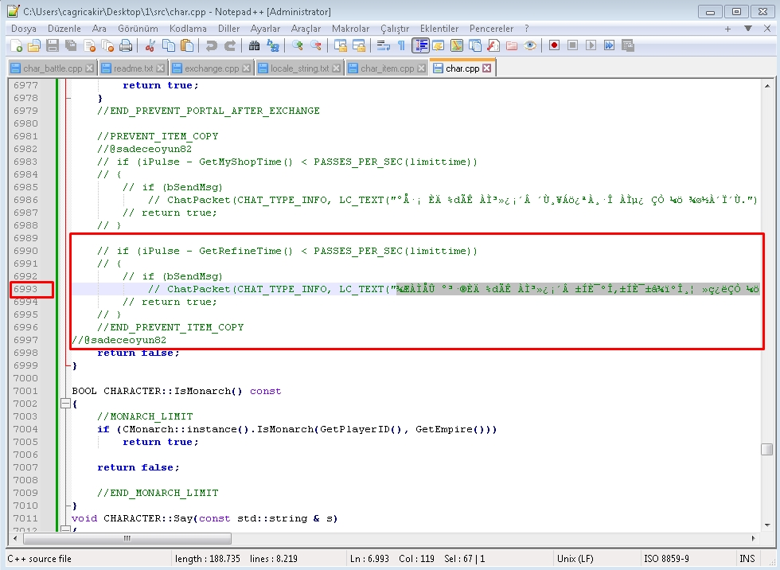
Task: Close the readme.txt tab
Action: 159,68
